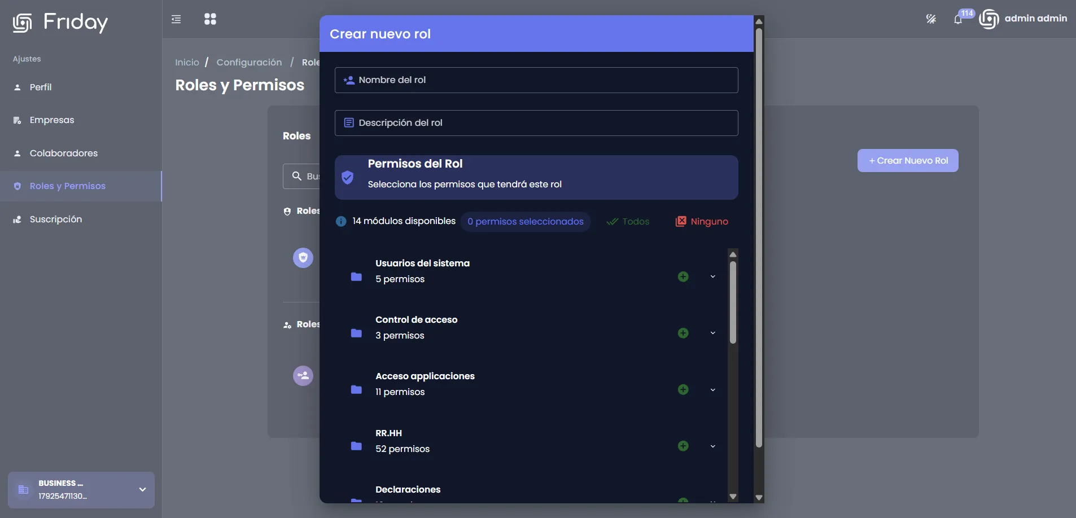
Task: Click the folder icon for Acceso applicaciones
Action: point(356,389)
